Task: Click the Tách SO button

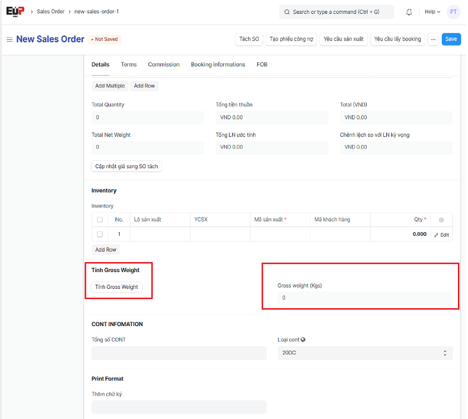Action: click(x=249, y=39)
